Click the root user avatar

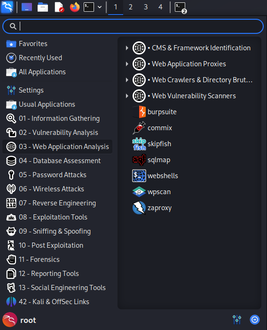pos(10,320)
